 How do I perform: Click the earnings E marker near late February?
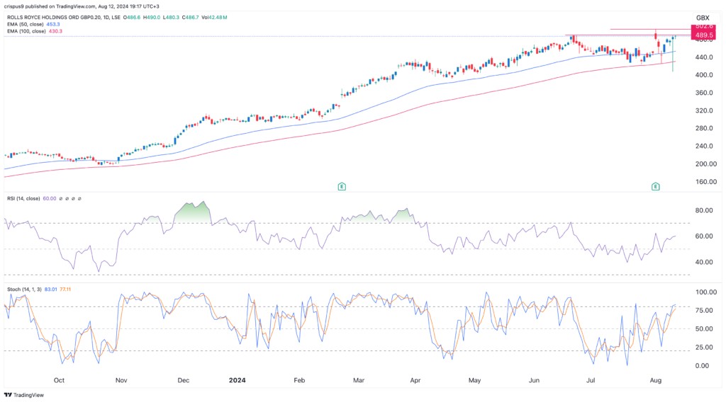pos(342,186)
